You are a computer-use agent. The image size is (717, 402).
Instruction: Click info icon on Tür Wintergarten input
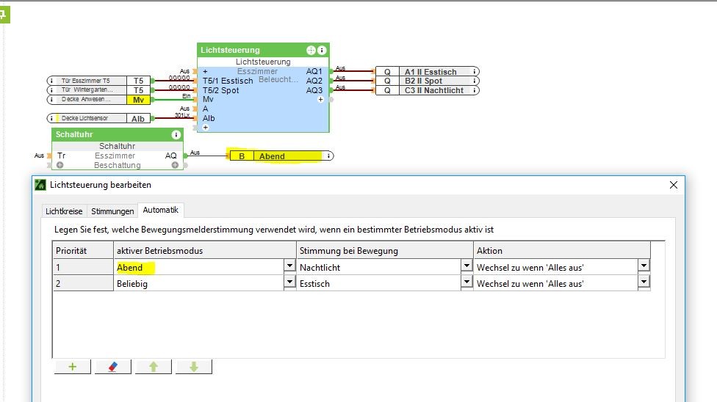tap(51, 90)
